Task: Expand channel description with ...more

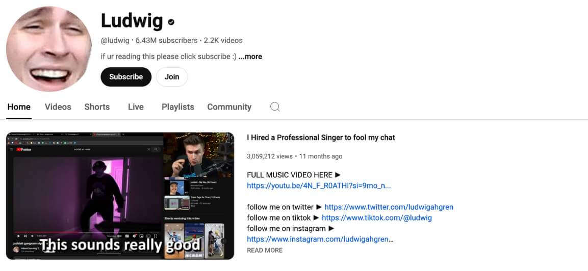Action: (x=250, y=57)
